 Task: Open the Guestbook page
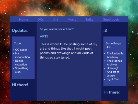tap(111, 20)
